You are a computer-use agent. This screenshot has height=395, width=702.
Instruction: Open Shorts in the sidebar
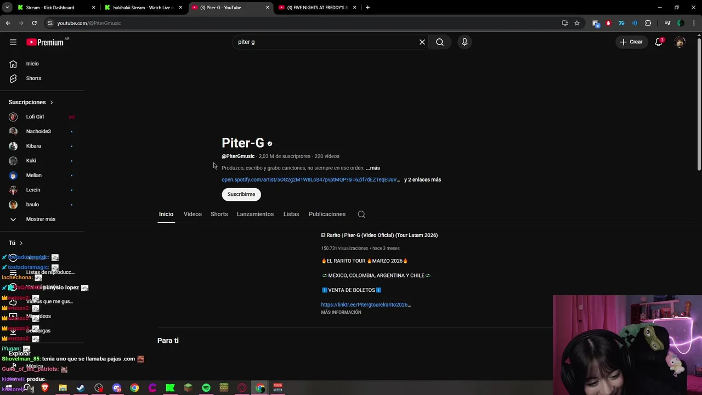(x=33, y=78)
